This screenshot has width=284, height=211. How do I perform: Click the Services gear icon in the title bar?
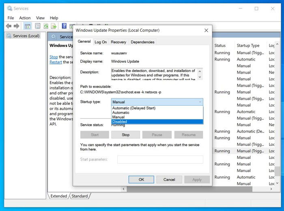[x=9, y=9]
